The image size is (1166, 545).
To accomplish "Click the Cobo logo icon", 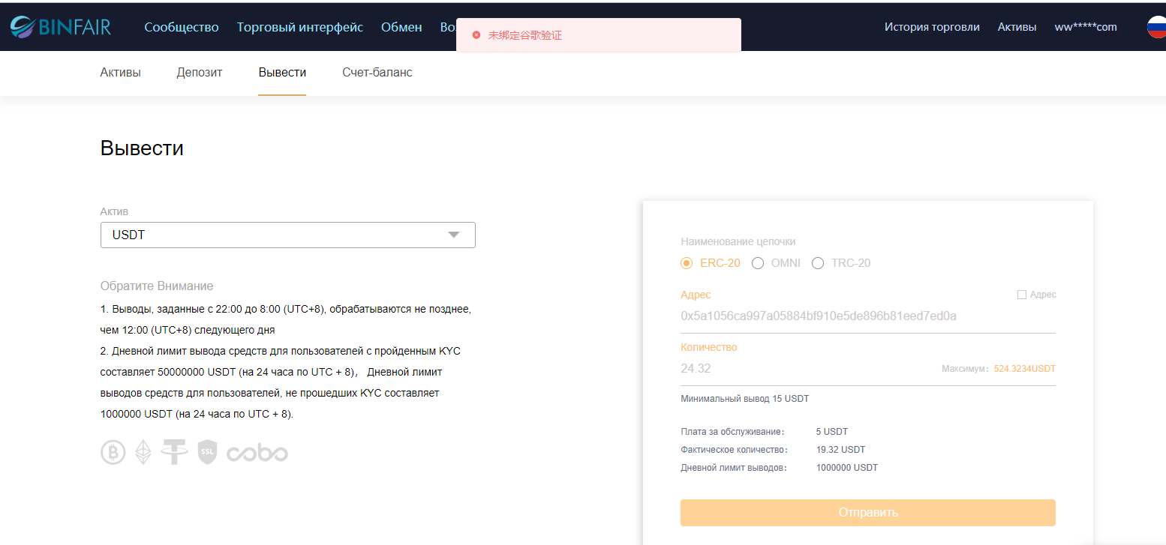I will pos(256,451).
